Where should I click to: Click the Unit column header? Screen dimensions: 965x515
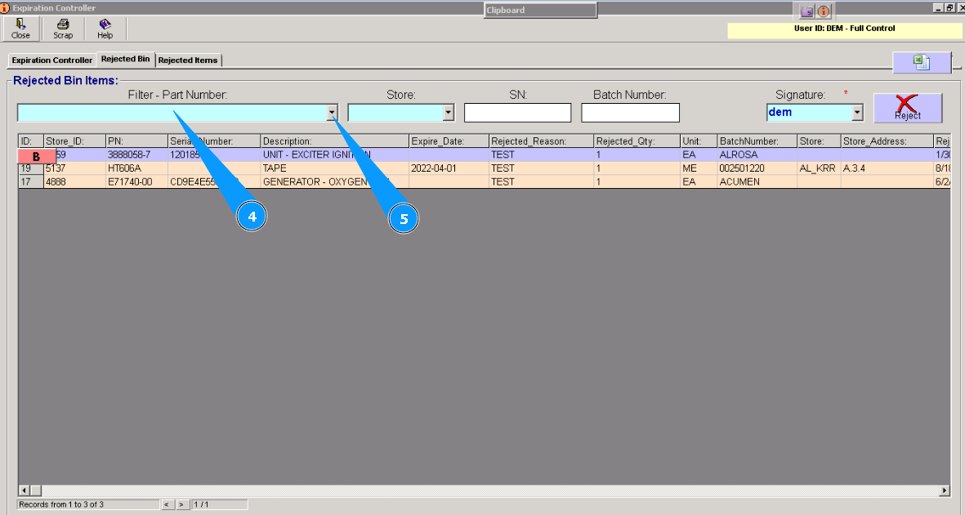point(699,141)
